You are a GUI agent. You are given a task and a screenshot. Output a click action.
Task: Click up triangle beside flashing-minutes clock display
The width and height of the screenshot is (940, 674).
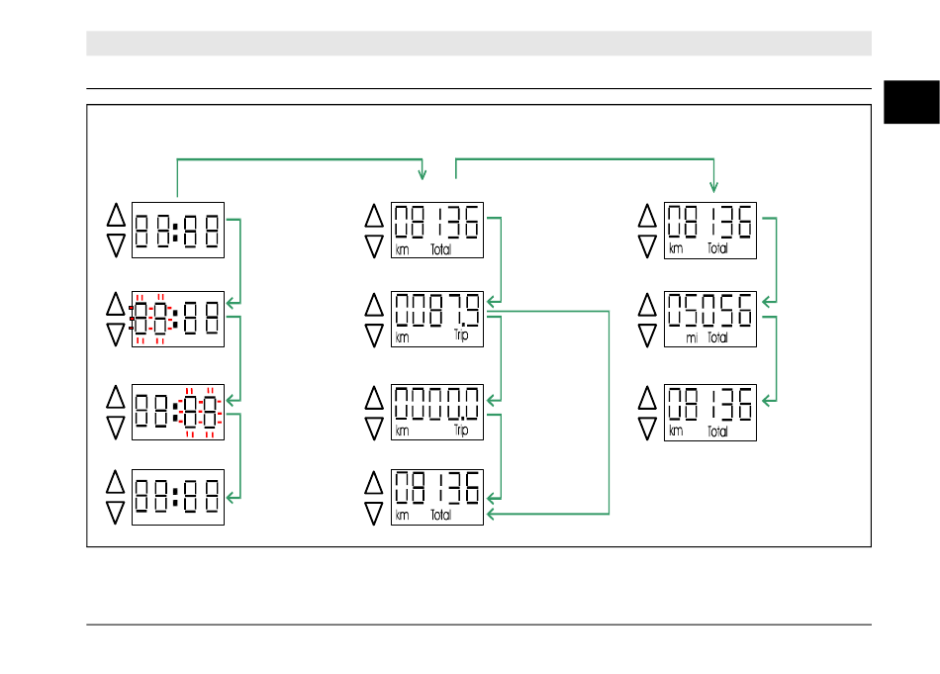[x=116, y=397]
